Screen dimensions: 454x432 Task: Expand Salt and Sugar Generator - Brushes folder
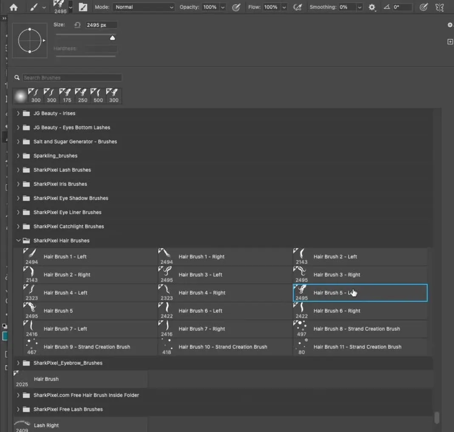point(18,142)
